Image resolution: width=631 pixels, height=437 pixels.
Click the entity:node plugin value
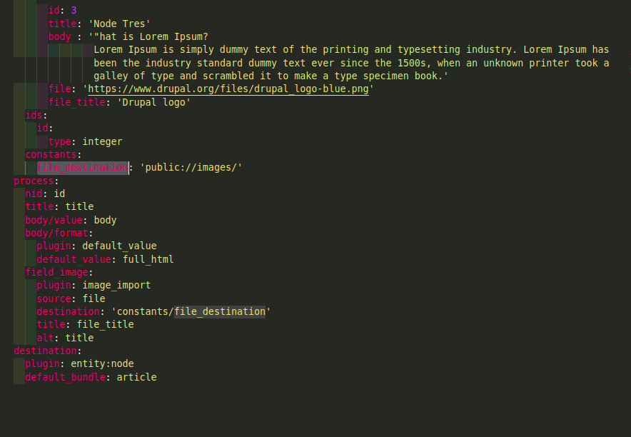click(x=102, y=363)
